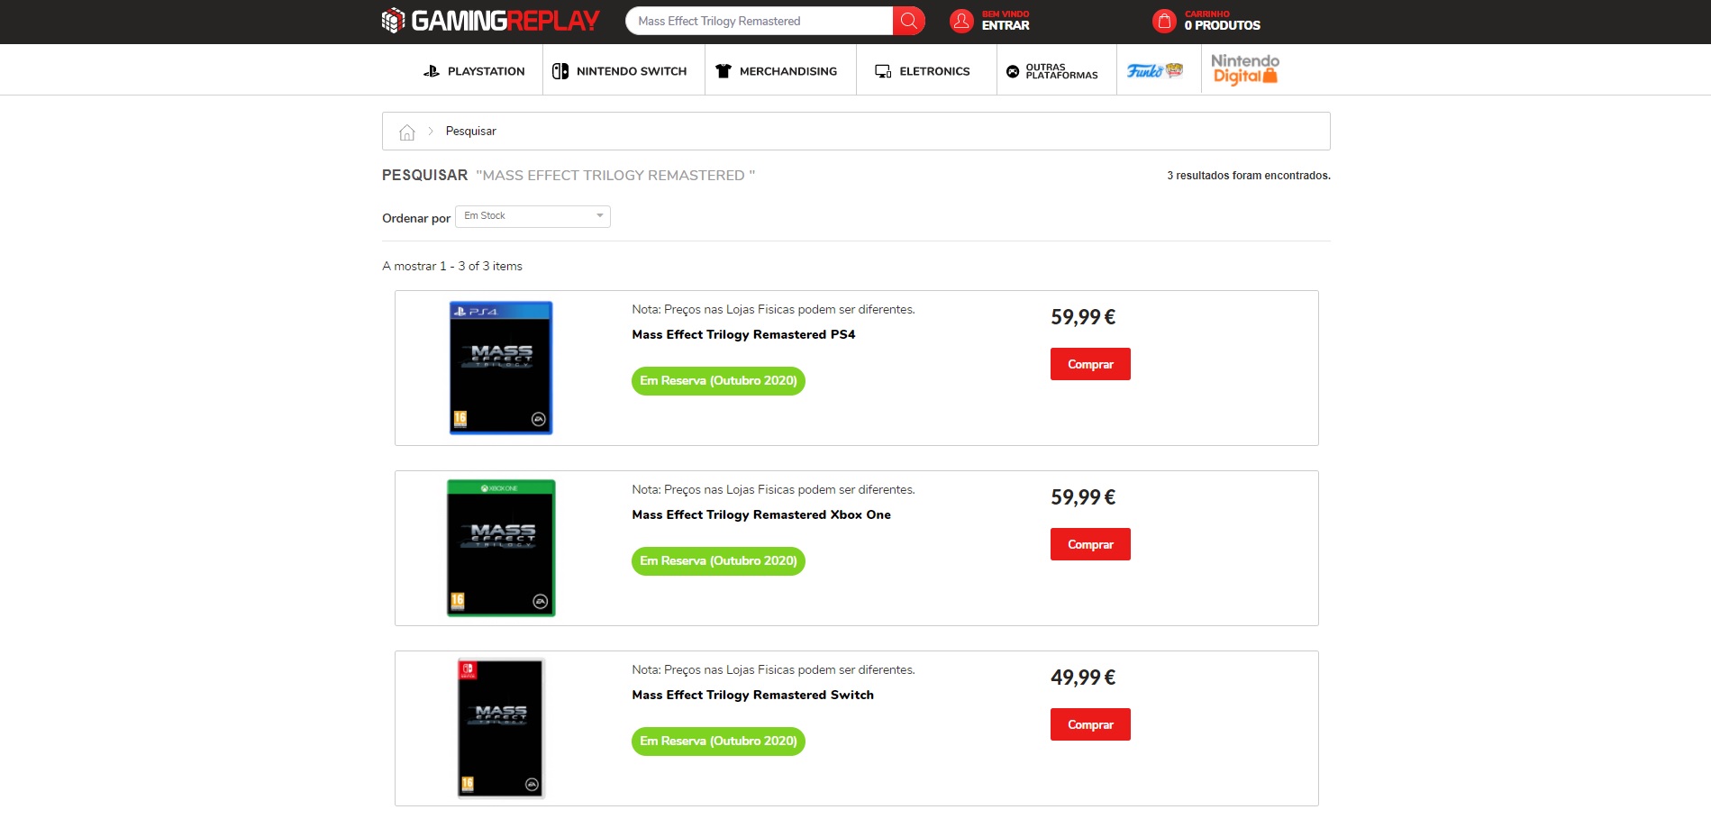Open the PlayStation menu
The image size is (1711, 837).
[x=486, y=71]
